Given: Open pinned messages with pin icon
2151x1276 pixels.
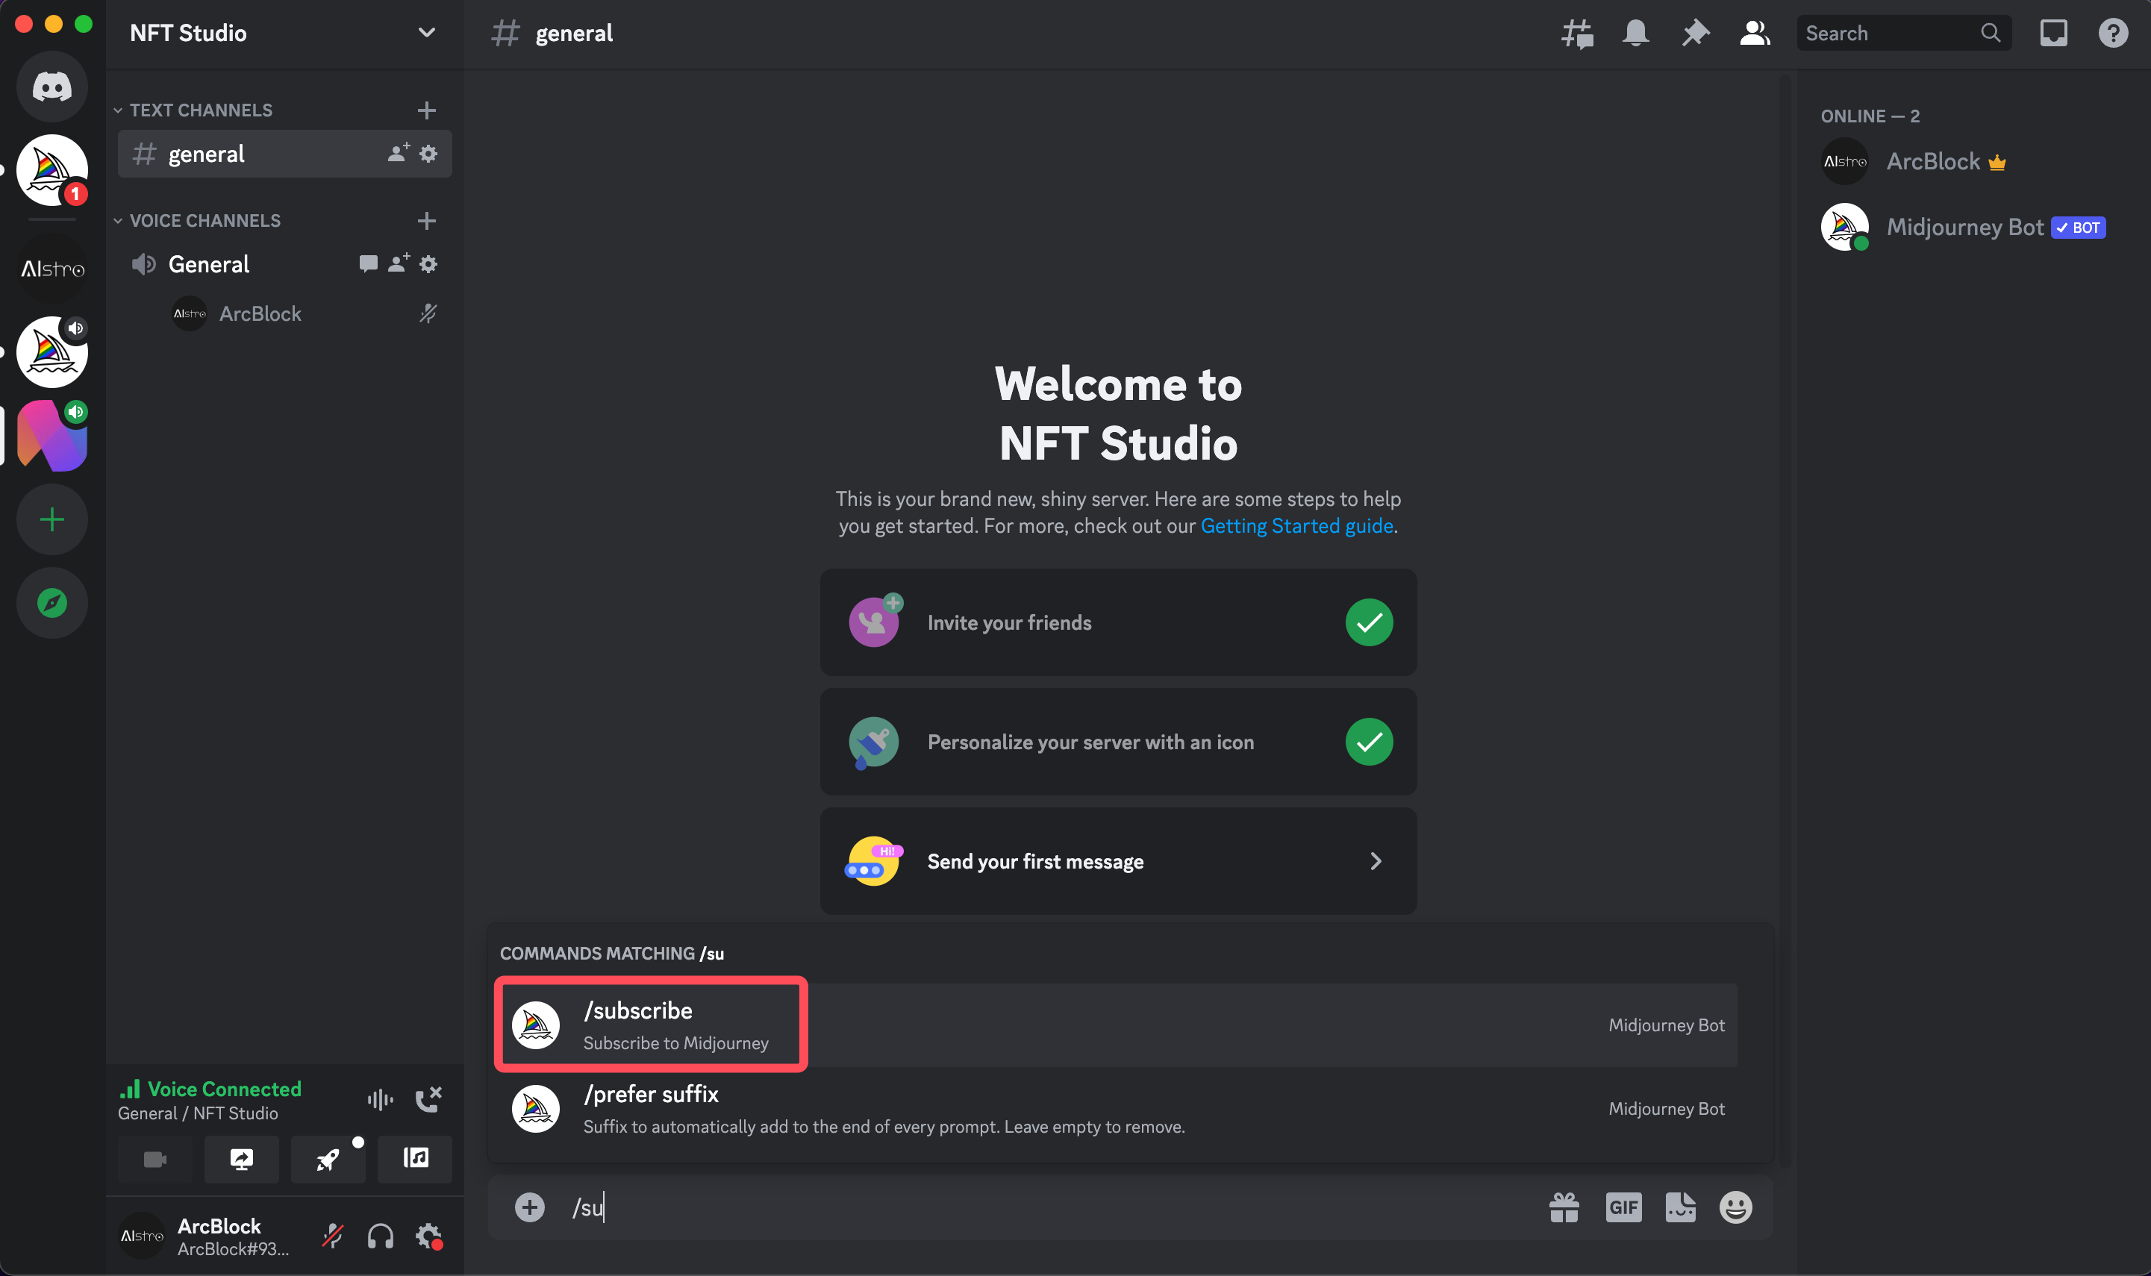Looking at the screenshot, I should [1694, 34].
